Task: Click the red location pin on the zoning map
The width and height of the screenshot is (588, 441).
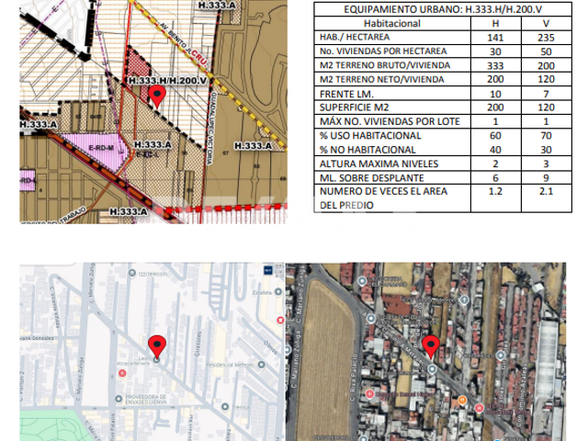Action: point(157,96)
